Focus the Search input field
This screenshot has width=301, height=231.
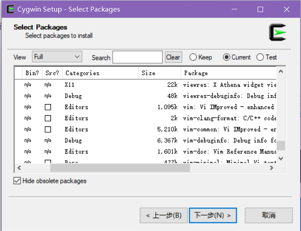pos(138,57)
